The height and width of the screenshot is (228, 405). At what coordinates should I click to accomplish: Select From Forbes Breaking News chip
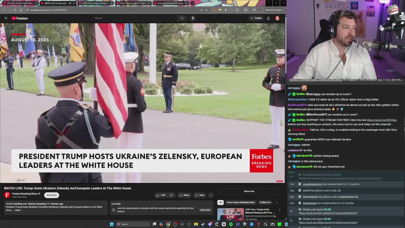[241, 202]
